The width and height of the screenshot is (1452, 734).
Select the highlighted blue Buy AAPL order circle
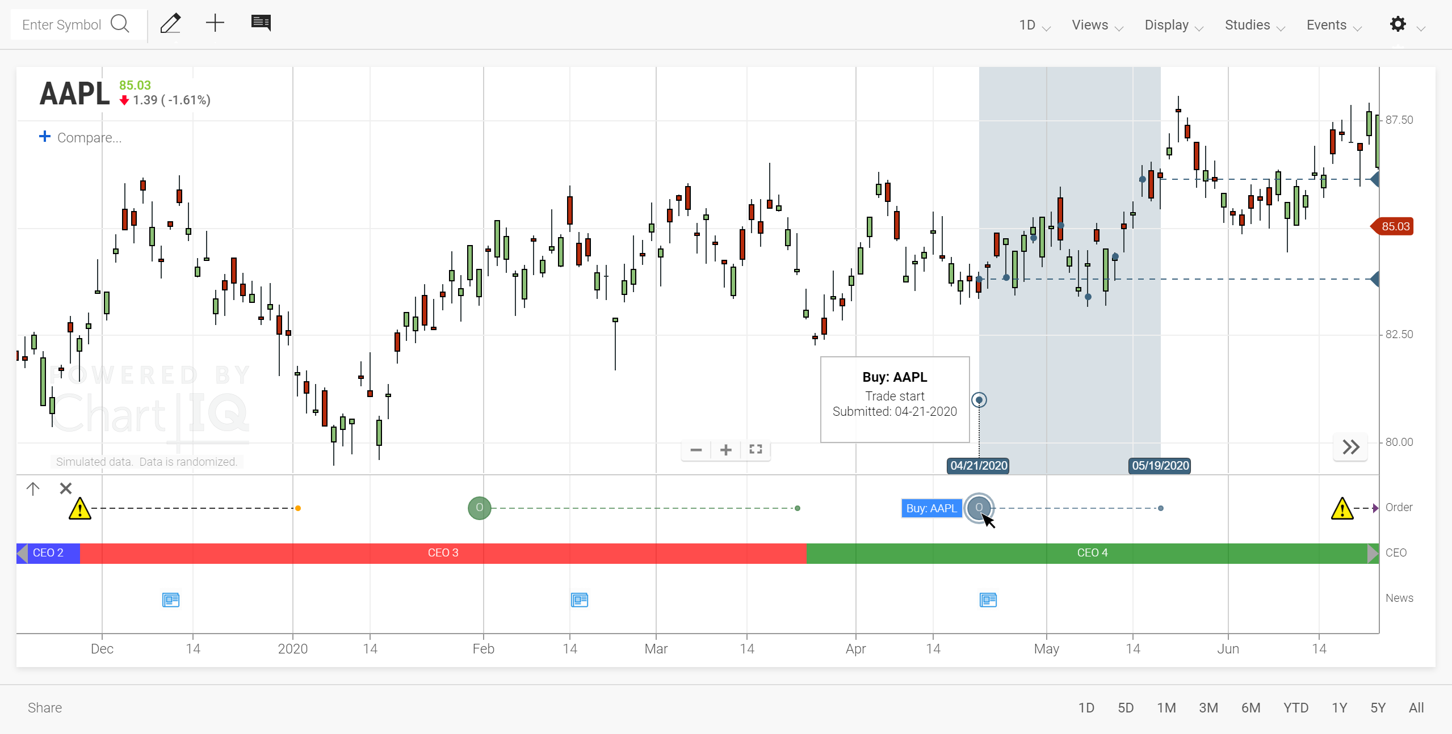(x=979, y=508)
